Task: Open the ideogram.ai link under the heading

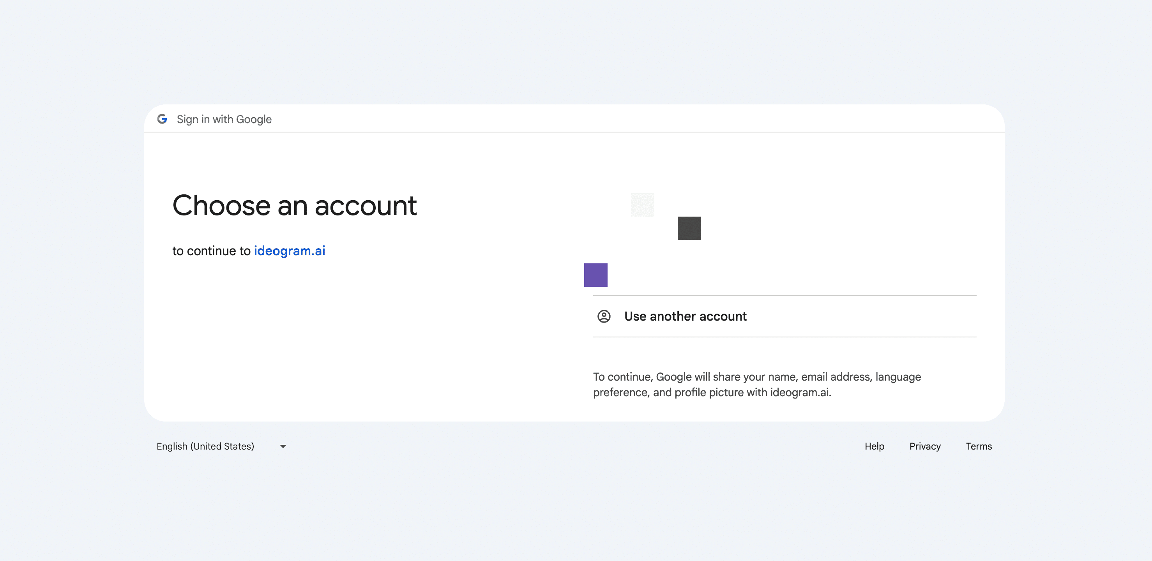Action: (289, 251)
